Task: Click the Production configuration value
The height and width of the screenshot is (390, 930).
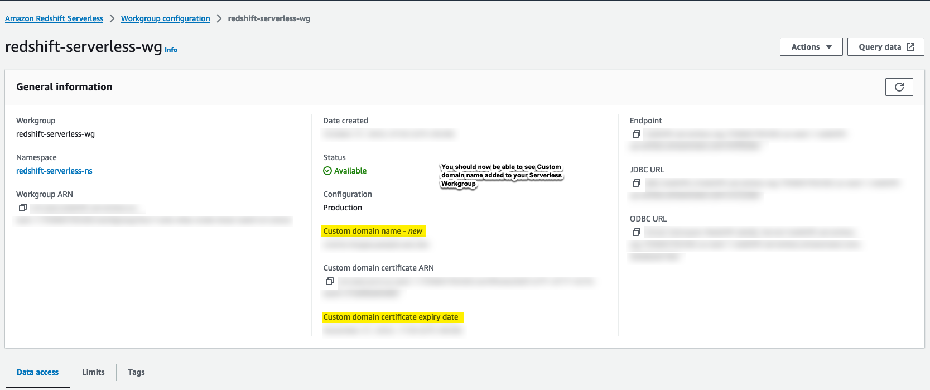Action: click(x=343, y=208)
